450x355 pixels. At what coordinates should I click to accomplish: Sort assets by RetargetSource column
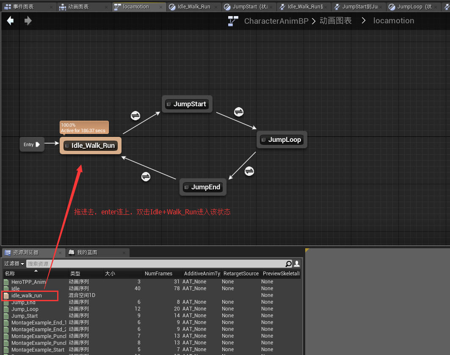point(241,274)
